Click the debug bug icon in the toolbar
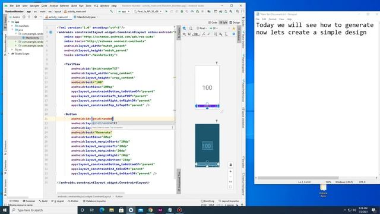This screenshot has width=380, height=214. click(x=182, y=11)
